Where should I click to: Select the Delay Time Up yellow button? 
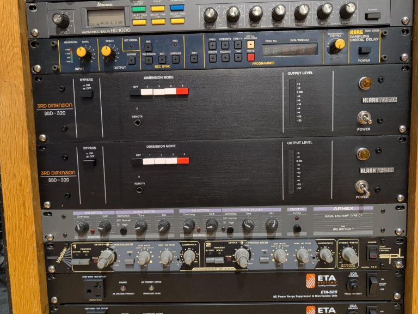pyautogui.click(x=158, y=22)
